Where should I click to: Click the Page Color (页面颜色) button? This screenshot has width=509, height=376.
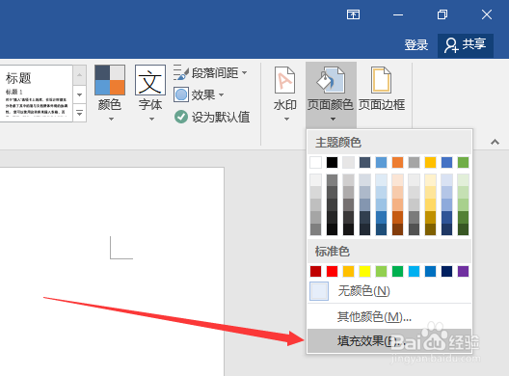coord(331,94)
